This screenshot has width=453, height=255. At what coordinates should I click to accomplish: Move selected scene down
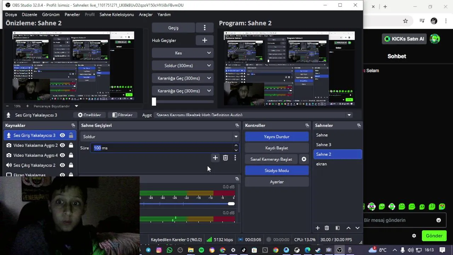coord(357,228)
